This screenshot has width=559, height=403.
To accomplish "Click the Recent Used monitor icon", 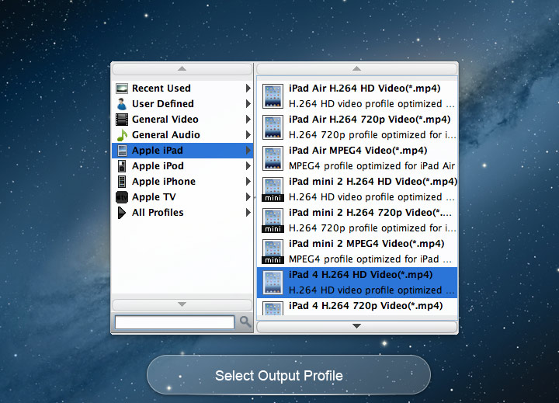I will click(122, 89).
